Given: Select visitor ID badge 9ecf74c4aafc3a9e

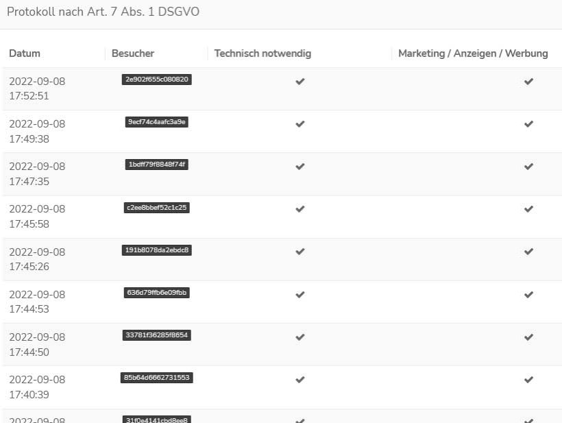Looking at the screenshot, I should point(157,122).
